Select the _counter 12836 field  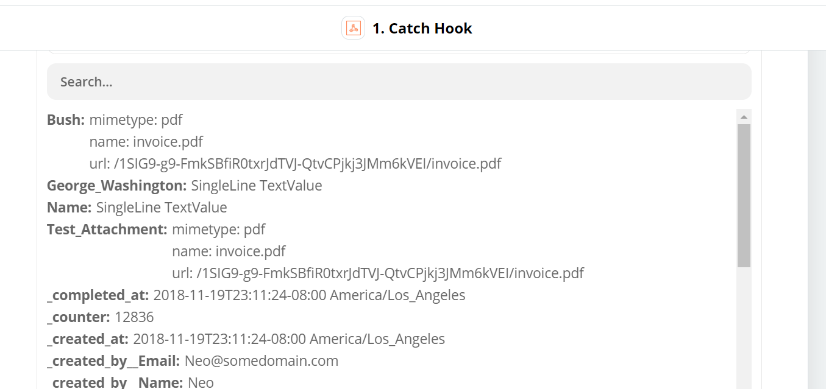coord(101,317)
